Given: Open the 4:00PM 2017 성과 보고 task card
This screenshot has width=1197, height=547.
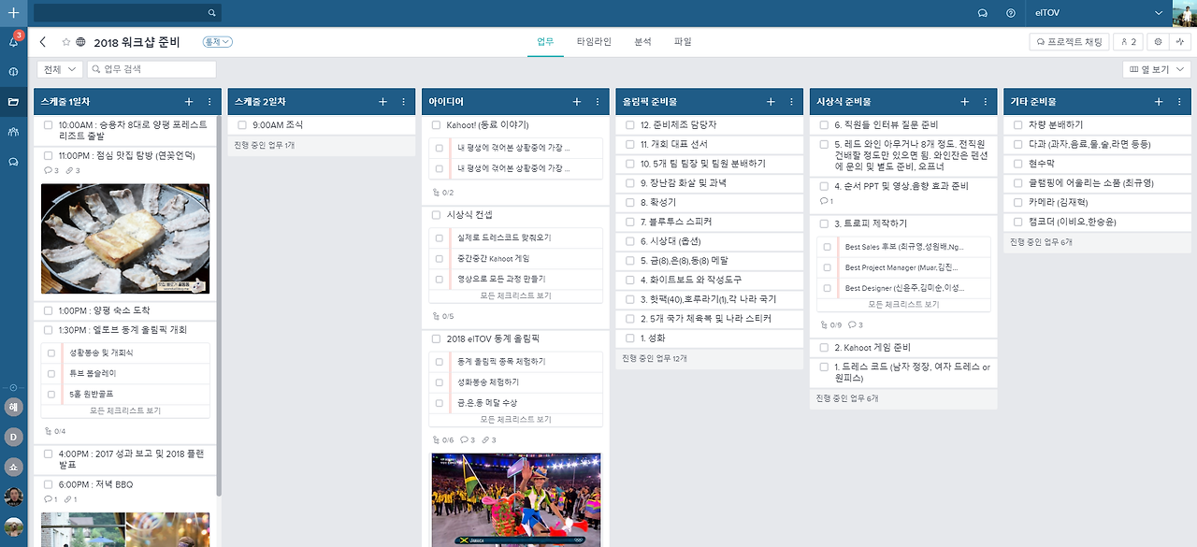Looking at the screenshot, I should (x=126, y=458).
